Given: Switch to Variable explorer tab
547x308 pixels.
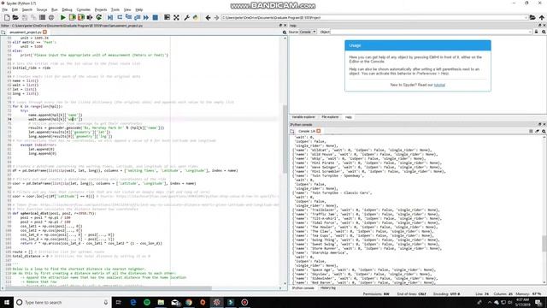Looking at the screenshot, I should [x=303, y=117].
